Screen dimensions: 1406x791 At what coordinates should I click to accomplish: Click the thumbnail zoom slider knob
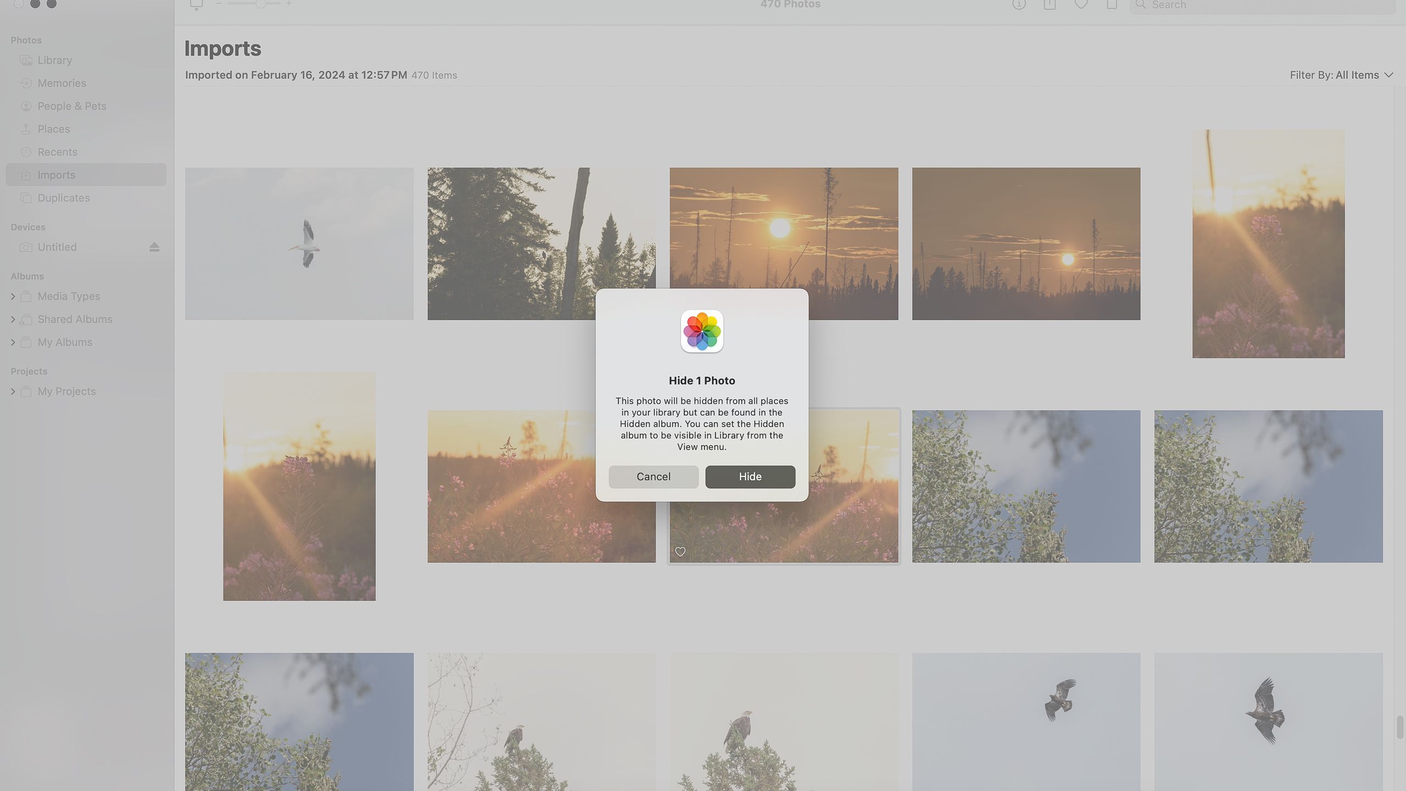tap(261, 4)
